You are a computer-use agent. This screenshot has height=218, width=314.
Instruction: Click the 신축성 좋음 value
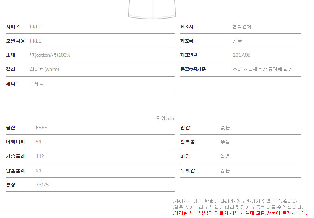225,142
